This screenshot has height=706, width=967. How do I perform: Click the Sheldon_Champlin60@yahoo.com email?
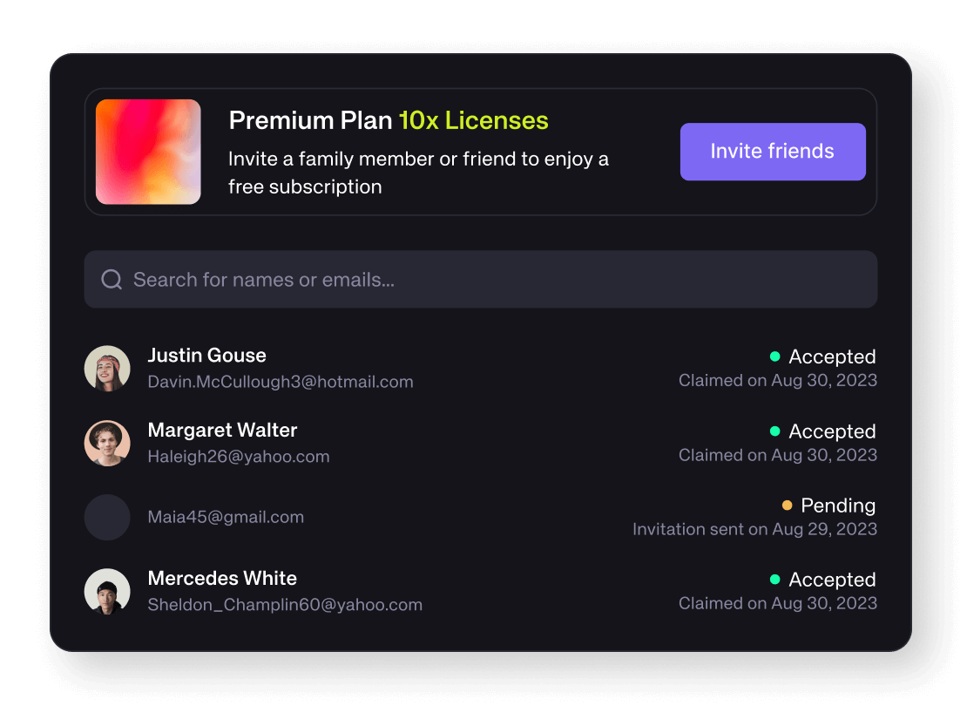point(285,605)
